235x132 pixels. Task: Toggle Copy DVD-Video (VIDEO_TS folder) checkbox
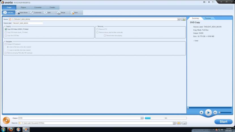6,29
